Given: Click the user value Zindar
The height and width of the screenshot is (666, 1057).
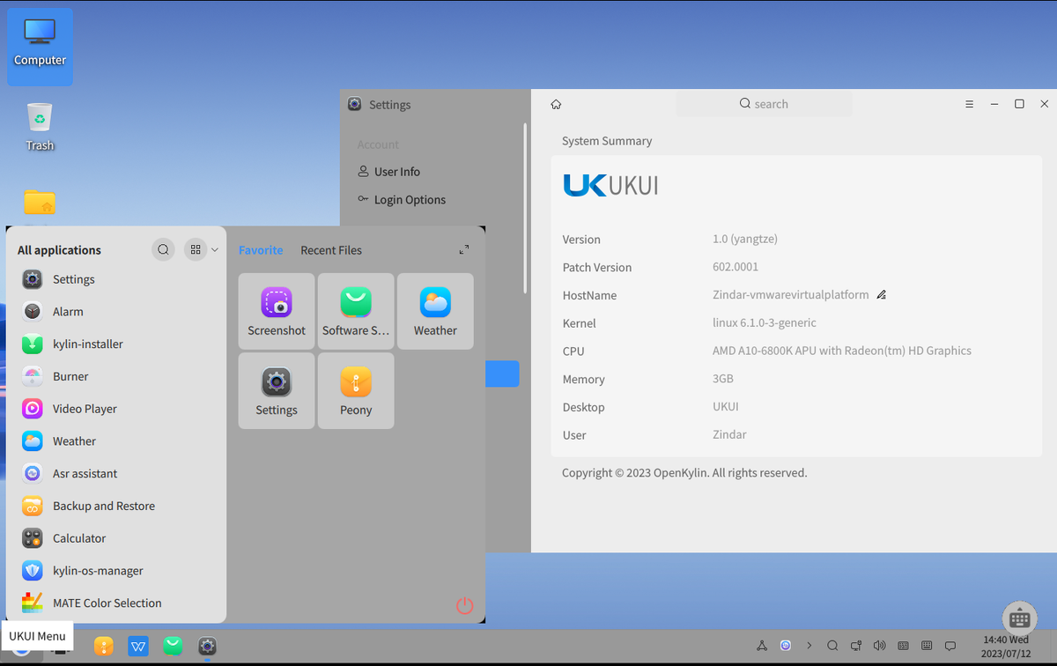Looking at the screenshot, I should pos(729,434).
